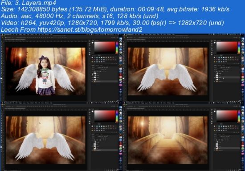
Task: Click the 'Audio: aac, 48000 Hz' line
Action: tap(80, 16)
